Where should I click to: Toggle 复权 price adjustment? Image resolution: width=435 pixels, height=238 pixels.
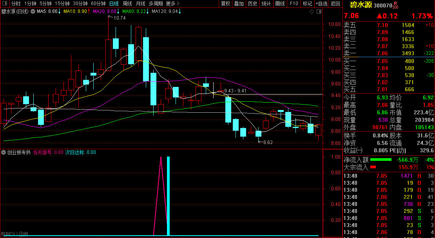click(226, 4)
